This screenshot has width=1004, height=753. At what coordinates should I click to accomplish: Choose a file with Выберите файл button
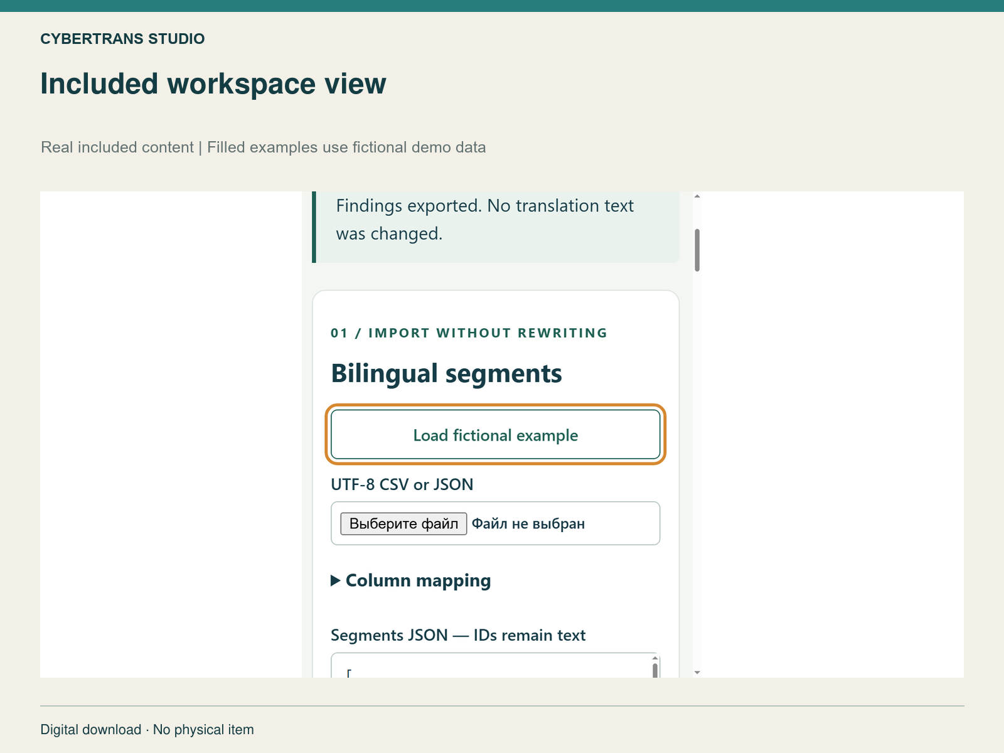click(403, 523)
